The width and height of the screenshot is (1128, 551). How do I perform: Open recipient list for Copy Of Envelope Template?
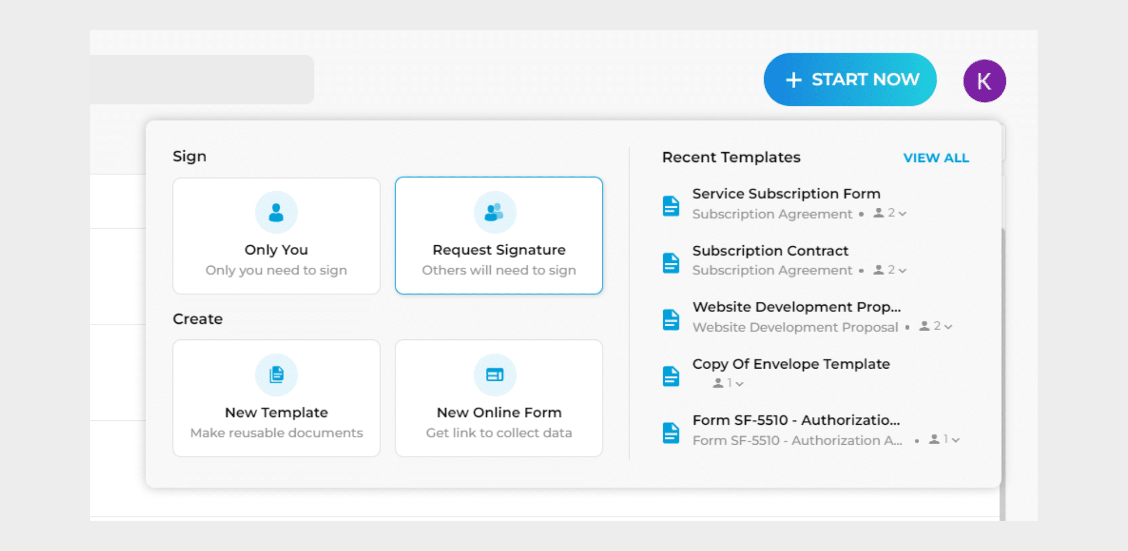pyautogui.click(x=741, y=384)
